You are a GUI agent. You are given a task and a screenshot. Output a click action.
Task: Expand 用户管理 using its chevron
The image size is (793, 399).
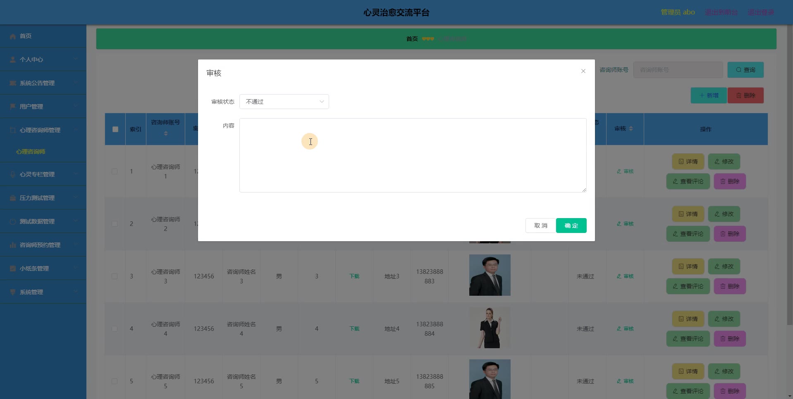[x=76, y=107]
